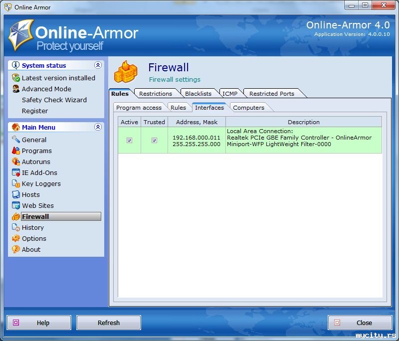Sort by the Trusted column header
This screenshot has height=341, width=399.
click(154, 122)
